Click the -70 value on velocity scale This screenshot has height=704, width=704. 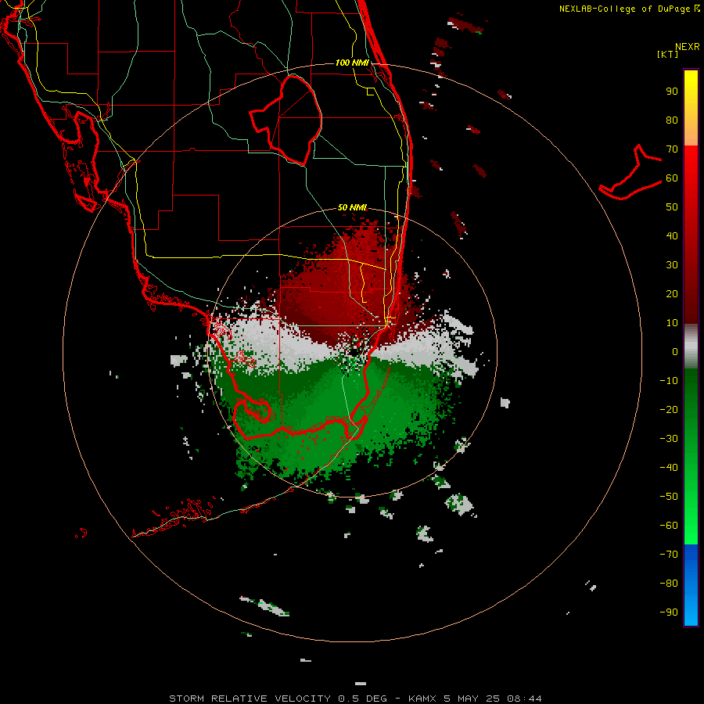tap(669, 555)
